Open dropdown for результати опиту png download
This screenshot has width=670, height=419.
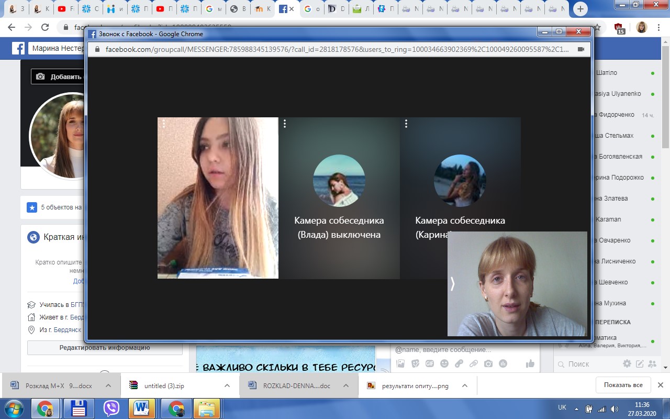pyautogui.click(x=465, y=385)
